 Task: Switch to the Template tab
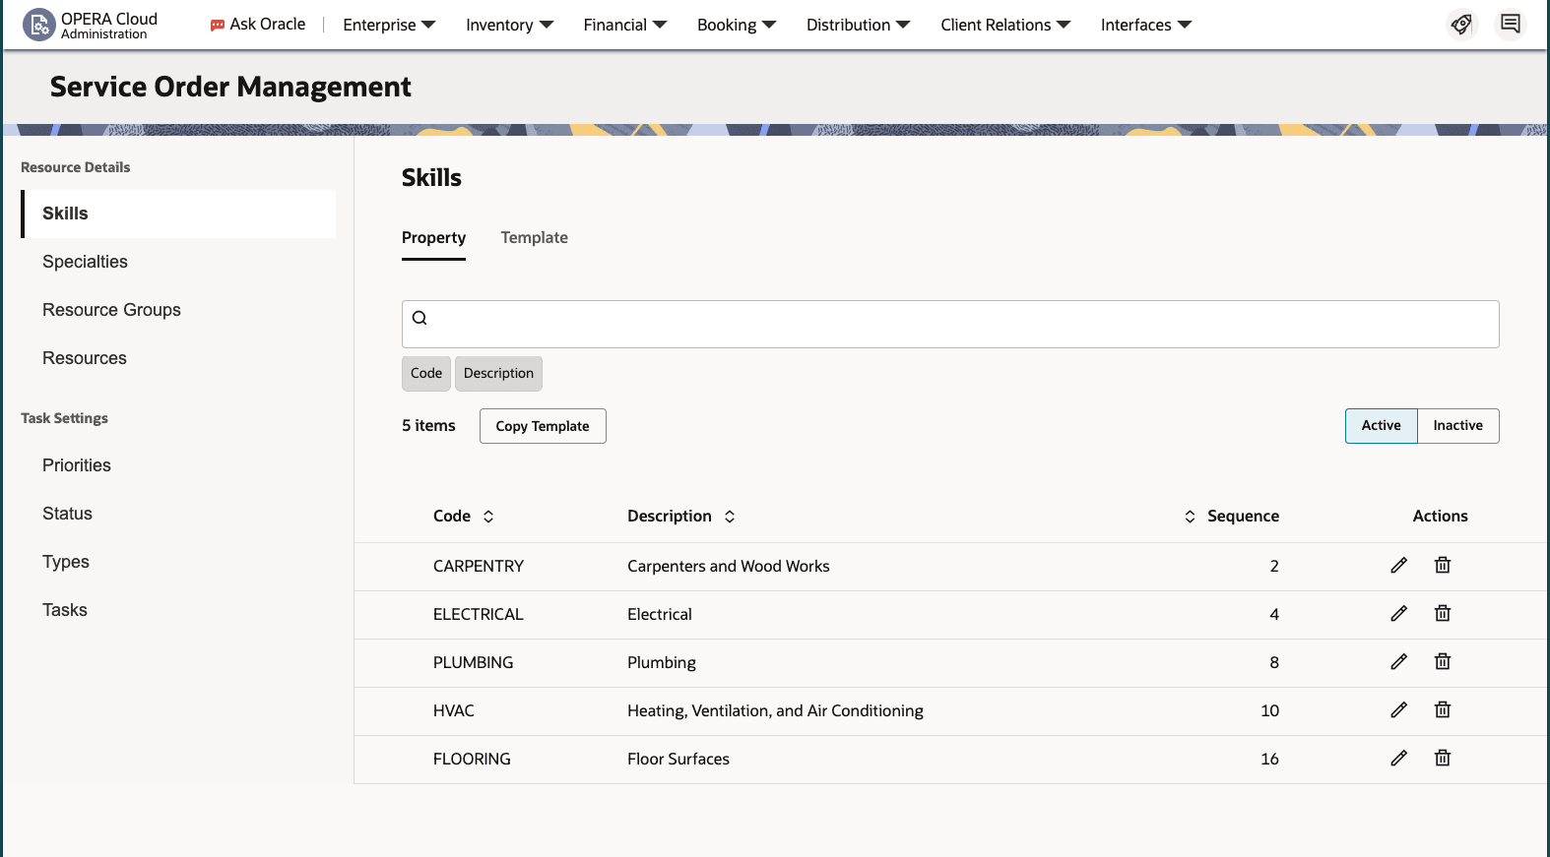(534, 238)
